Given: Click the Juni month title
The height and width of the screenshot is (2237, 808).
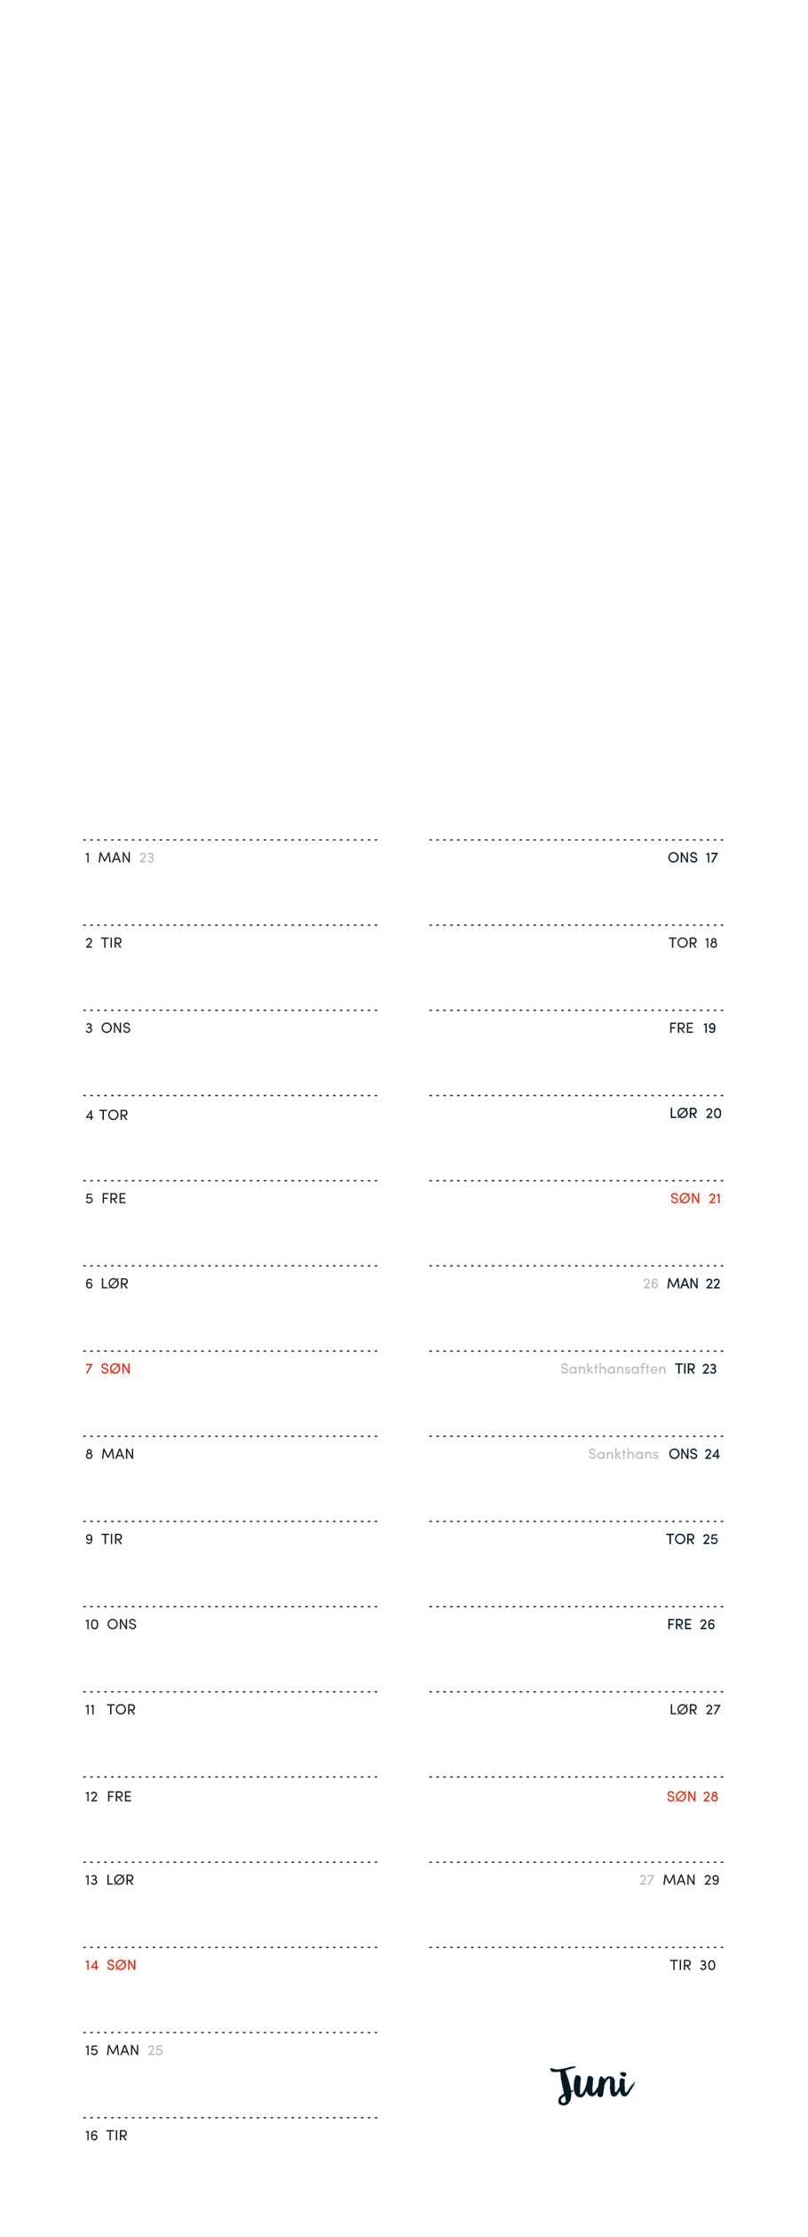Looking at the screenshot, I should pyautogui.click(x=591, y=2084).
